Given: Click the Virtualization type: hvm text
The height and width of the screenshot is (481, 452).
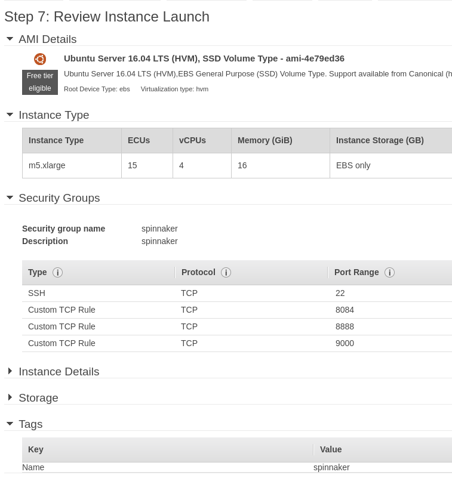Looking at the screenshot, I should pyautogui.click(x=174, y=89).
